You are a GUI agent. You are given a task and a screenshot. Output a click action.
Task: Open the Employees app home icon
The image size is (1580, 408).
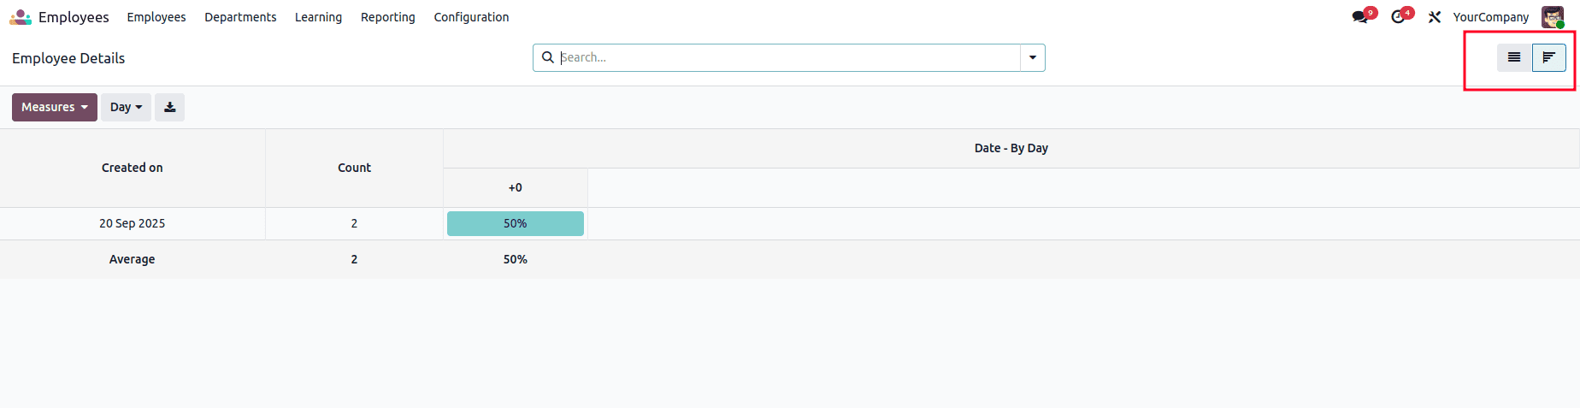(21, 17)
